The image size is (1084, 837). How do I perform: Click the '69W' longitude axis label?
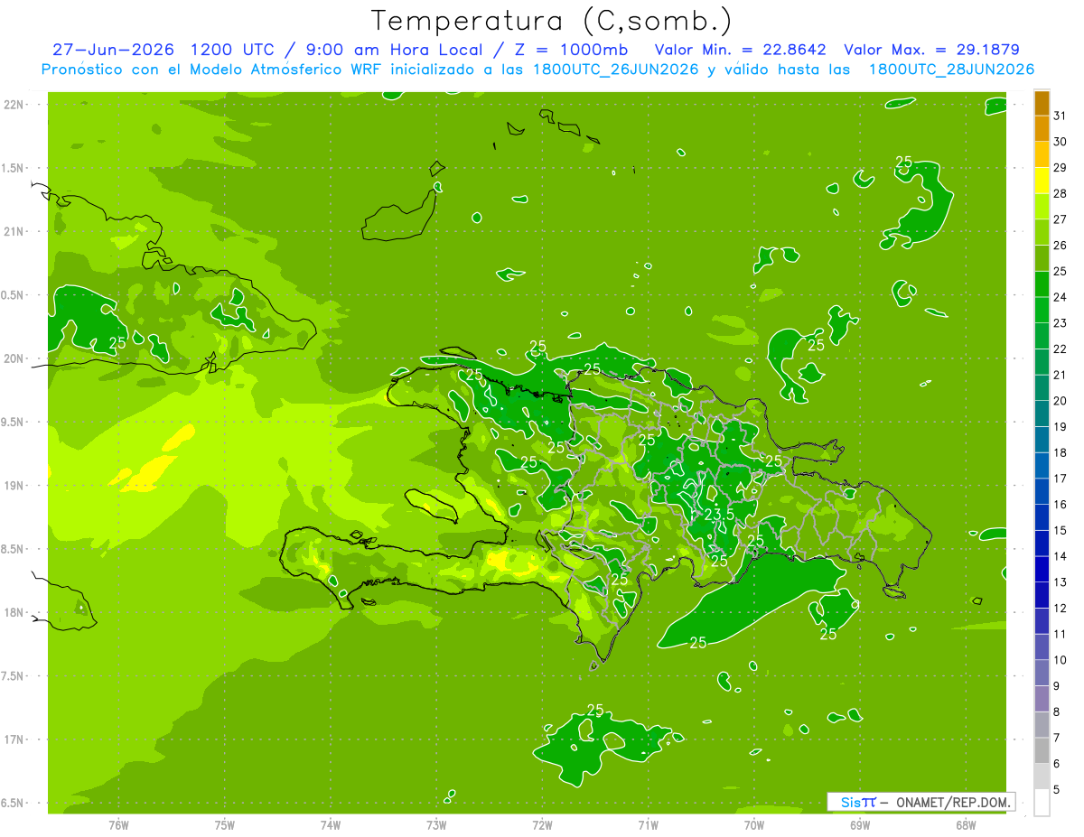click(x=860, y=825)
